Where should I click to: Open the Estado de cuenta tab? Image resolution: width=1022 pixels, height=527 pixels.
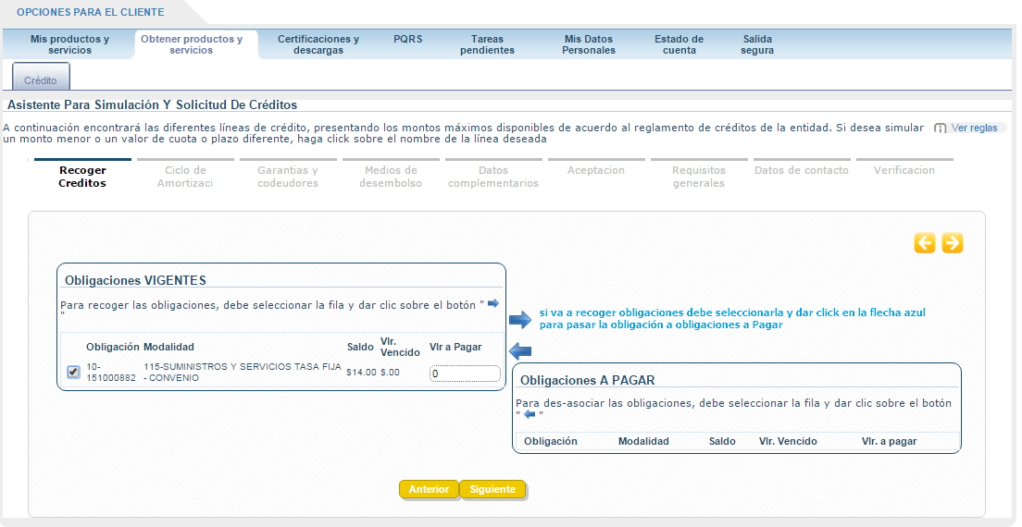pyautogui.click(x=679, y=44)
